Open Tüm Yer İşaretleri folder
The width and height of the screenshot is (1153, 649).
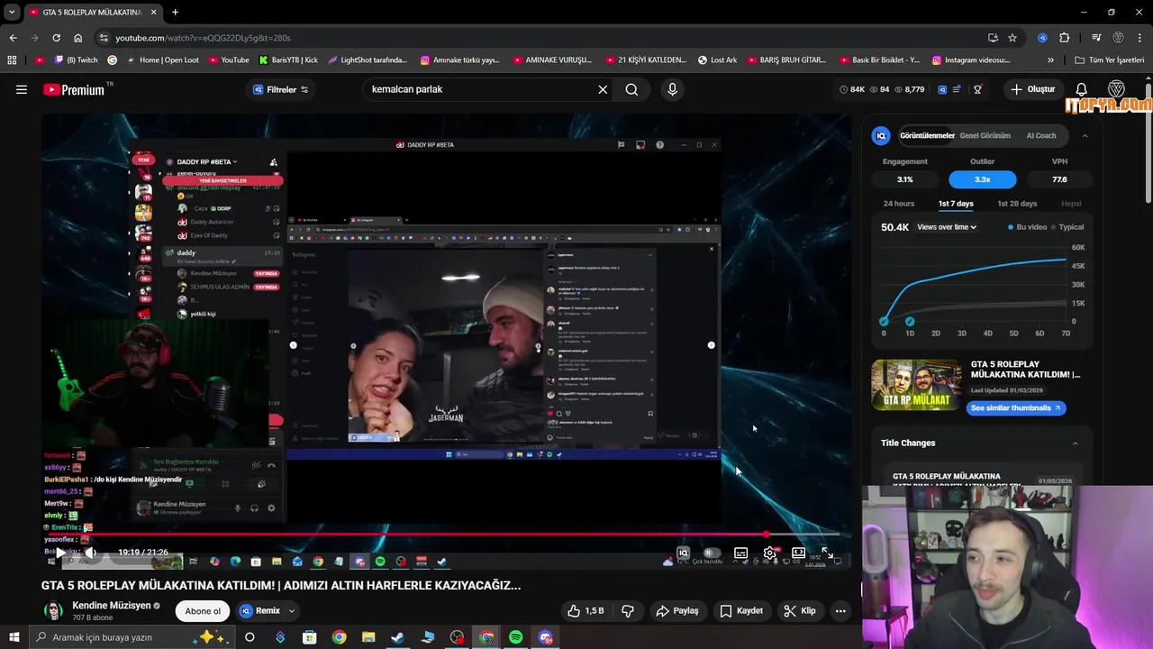point(1110,60)
